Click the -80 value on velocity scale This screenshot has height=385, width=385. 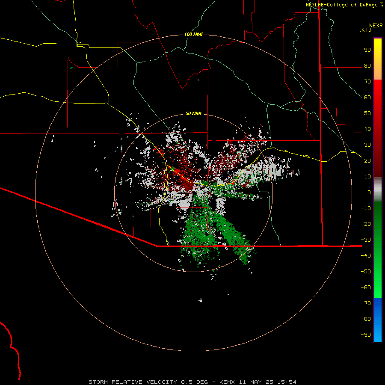pyautogui.click(x=366, y=319)
